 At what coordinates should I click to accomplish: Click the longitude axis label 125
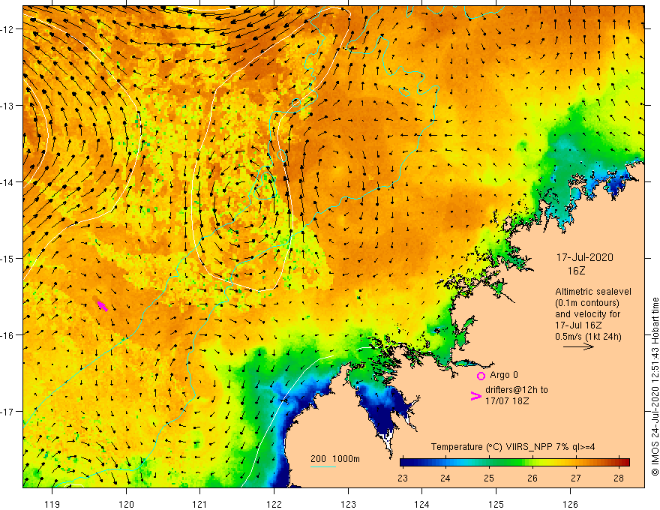pyautogui.click(x=496, y=504)
